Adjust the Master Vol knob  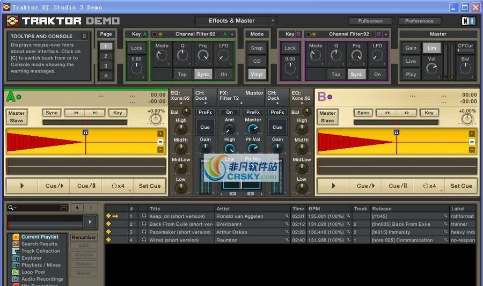(431, 68)
